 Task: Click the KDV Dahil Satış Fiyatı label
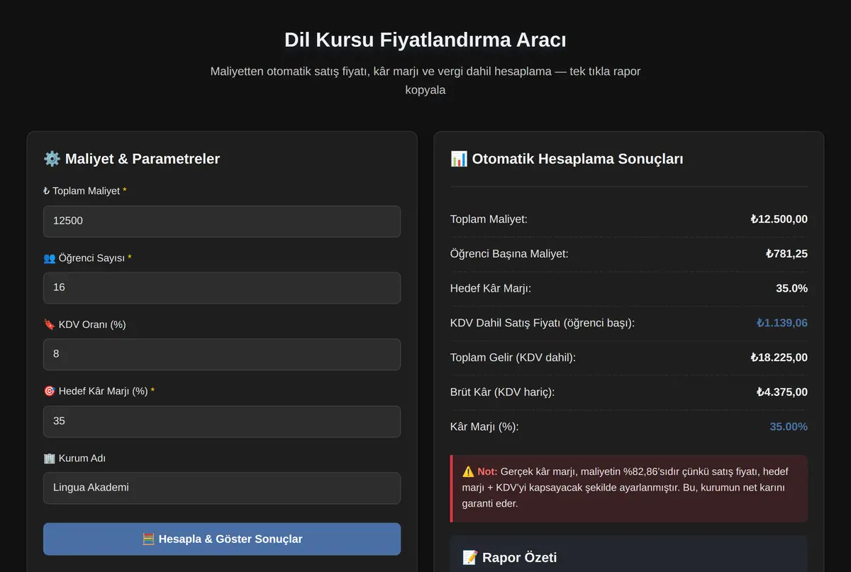point(543,323)
